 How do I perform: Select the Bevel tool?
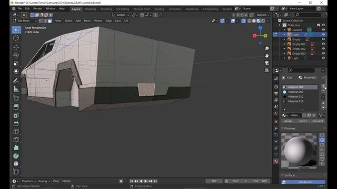[x=16, y=123]
